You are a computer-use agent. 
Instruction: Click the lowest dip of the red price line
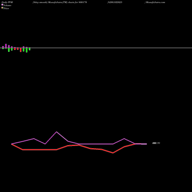tap(113, 153)
